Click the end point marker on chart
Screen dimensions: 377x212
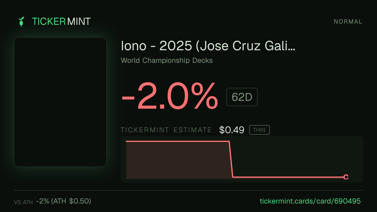point(346,177)
